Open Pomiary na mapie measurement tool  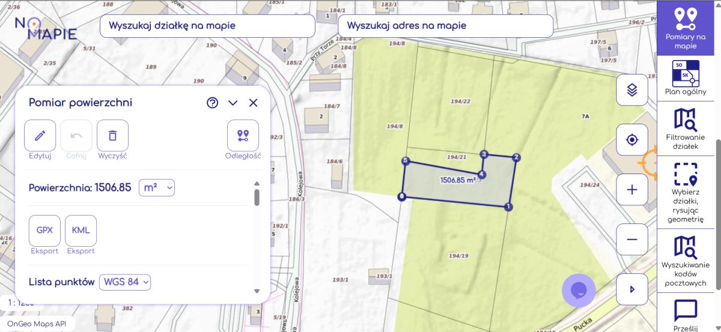pos(685,28)
